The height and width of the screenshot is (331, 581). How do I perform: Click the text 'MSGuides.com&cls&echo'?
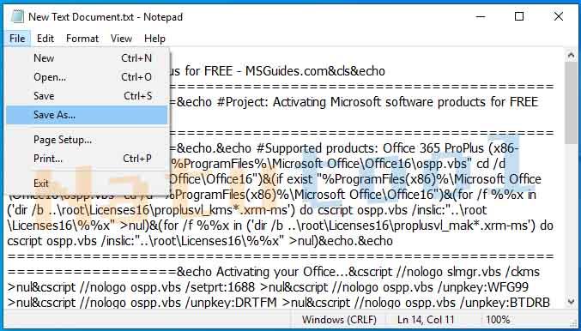coord(315,71)
